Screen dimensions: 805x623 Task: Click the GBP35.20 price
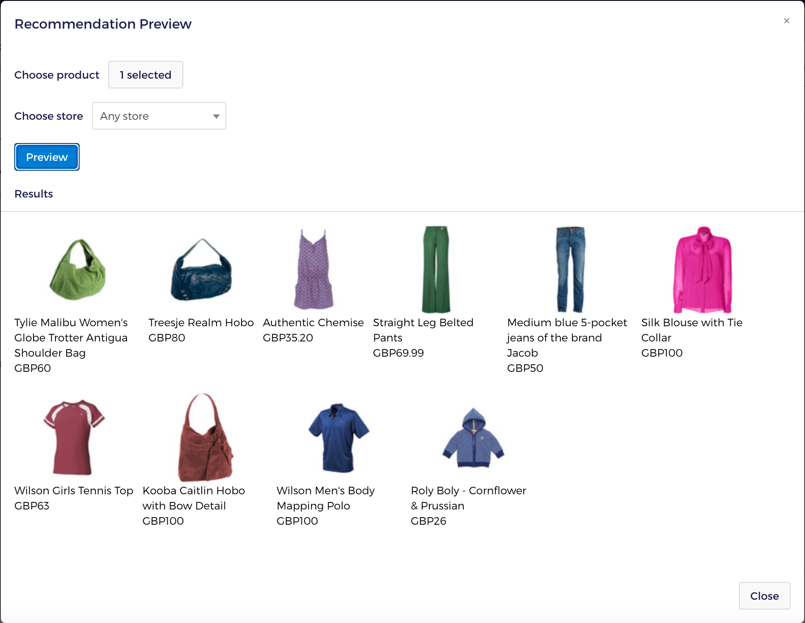tap(288, 337)
